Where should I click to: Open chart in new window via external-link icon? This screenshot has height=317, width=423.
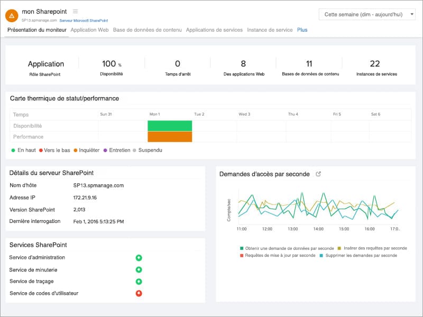point(318,173)
